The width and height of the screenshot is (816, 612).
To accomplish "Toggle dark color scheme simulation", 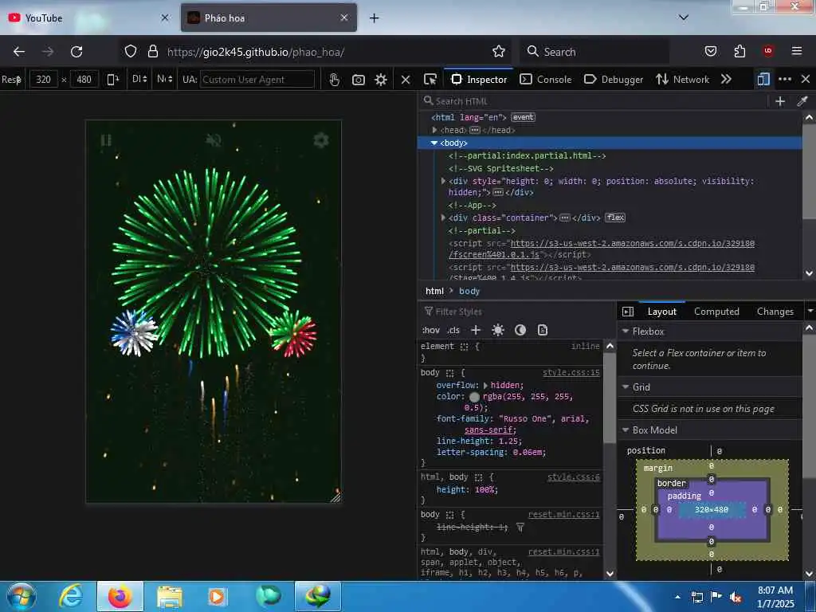I will click(x=520, y=330).
